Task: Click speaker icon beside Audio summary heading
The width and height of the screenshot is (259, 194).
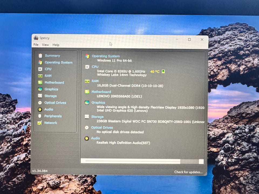Action: pyautogui.click(x=87, y=138)
